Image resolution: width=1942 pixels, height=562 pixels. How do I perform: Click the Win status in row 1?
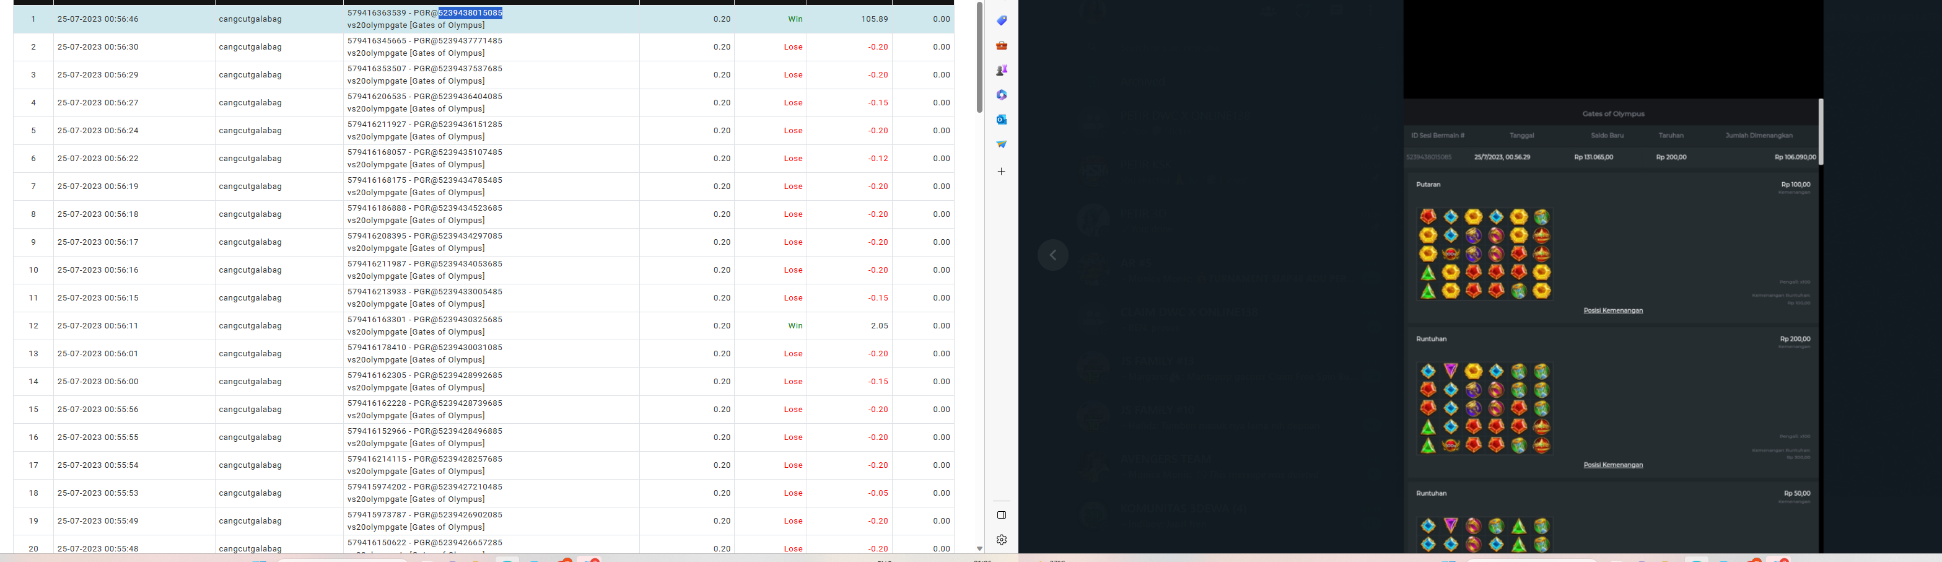[795, 19]
